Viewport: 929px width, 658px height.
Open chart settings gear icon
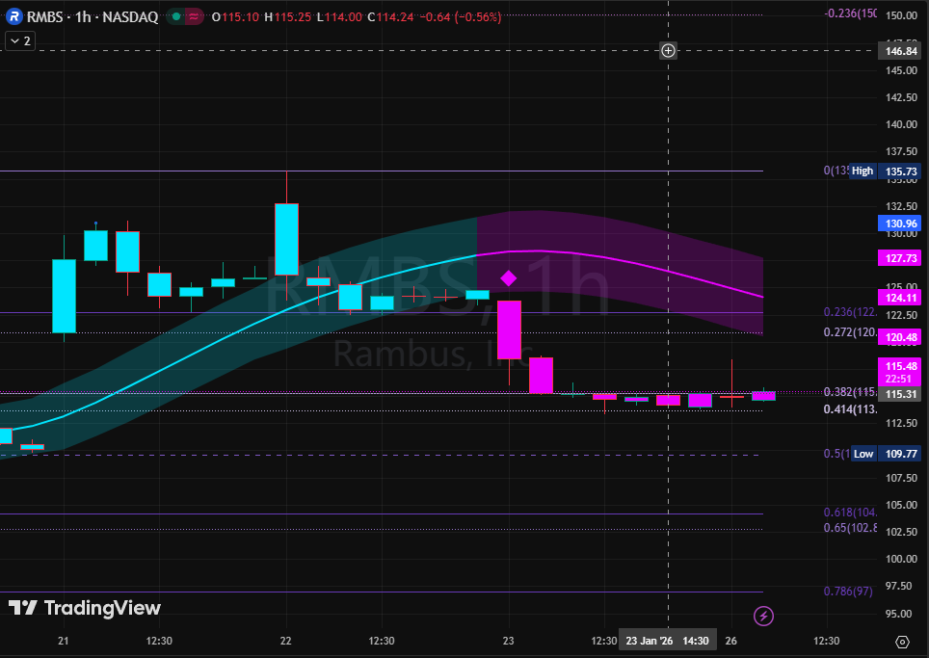click(x=902, y=642)
